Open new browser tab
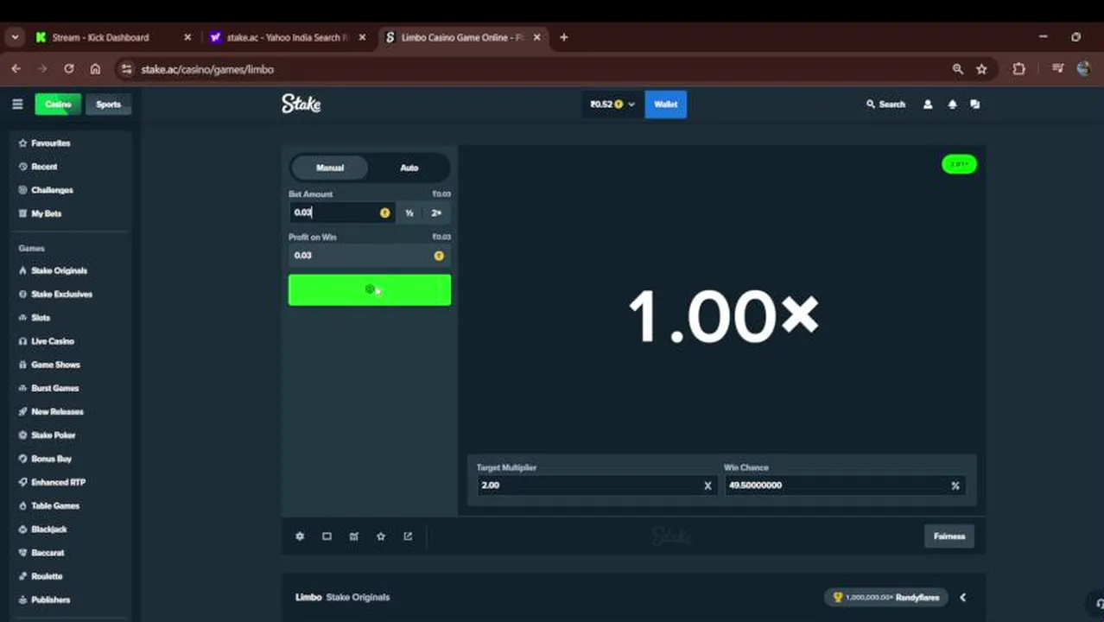 pos(563,37)
